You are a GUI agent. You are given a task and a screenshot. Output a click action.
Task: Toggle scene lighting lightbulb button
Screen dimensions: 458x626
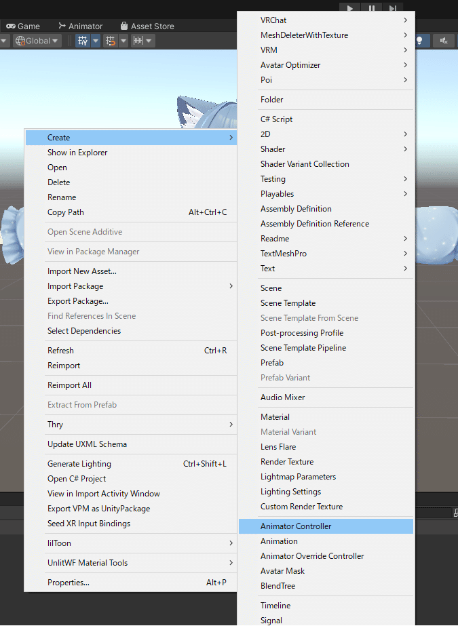click(x=420, y=41)
